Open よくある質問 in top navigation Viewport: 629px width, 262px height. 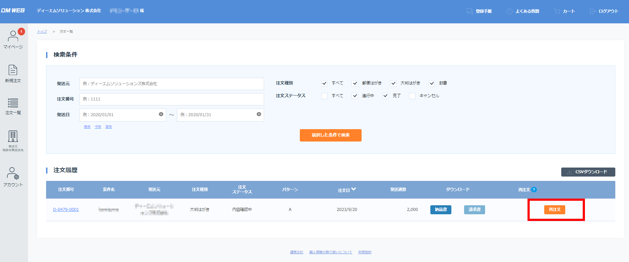click(x=523, y=11)
